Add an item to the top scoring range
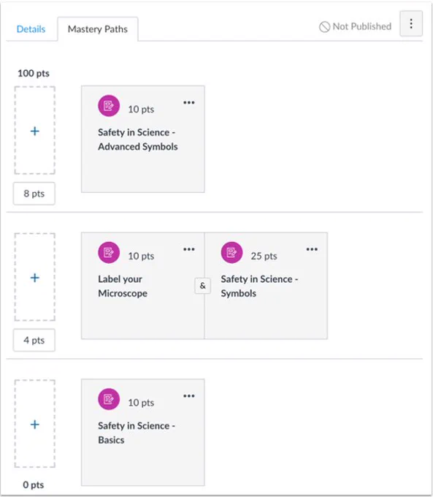 pyautogui.click(x=35, y=130)
